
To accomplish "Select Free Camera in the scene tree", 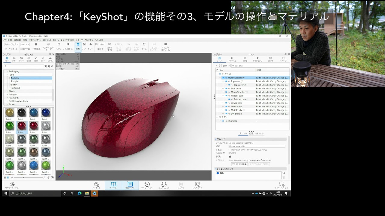I will [x=231, y=121].
